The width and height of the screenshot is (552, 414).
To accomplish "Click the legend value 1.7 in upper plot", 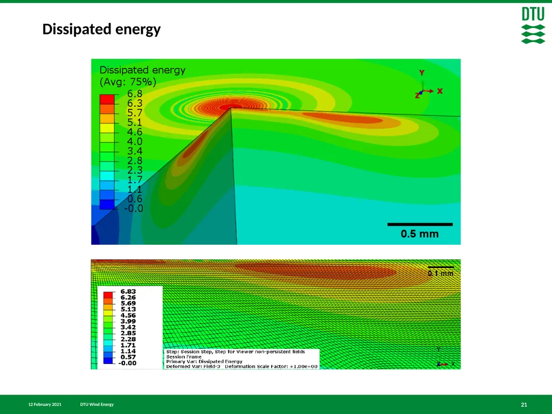I will click(135, 180).
